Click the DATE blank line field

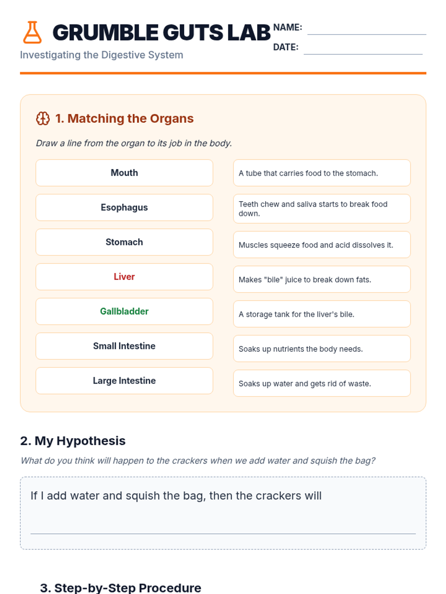pyautogui.click(x=363, y=49)
